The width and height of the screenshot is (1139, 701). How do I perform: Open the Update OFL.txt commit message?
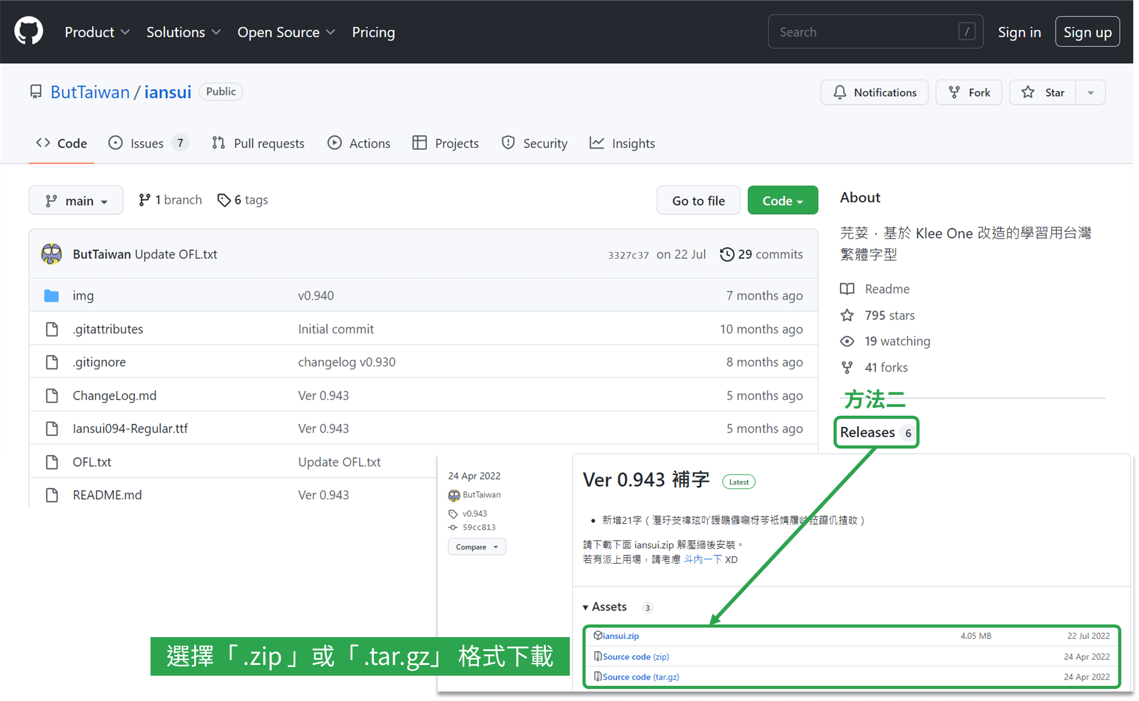pos(176,254)
